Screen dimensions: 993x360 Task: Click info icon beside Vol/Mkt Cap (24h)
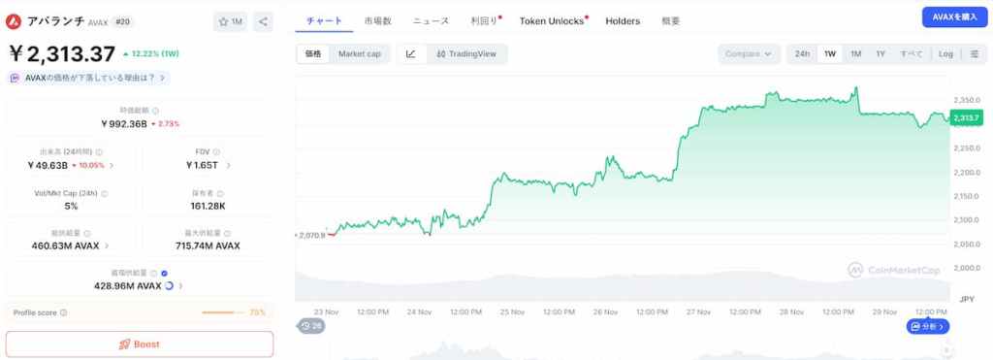[x=105, y=194]
